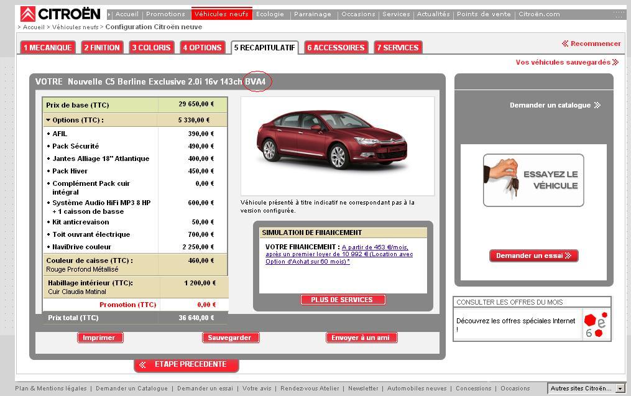Open Accueil in the top menu
This screenshot has width=631, height=396.
(127, 14)
